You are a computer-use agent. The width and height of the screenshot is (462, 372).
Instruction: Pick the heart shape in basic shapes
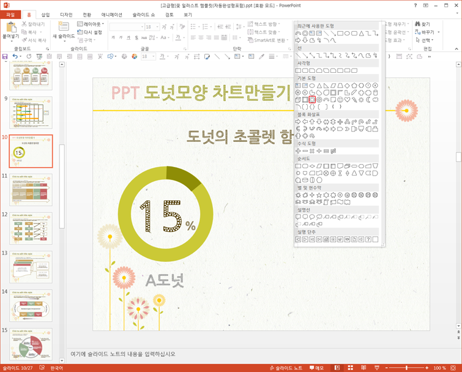pos(347,100)
